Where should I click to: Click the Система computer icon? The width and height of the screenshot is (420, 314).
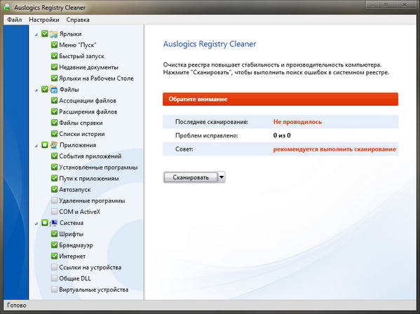pyautogui.click(x=53, y=223)
